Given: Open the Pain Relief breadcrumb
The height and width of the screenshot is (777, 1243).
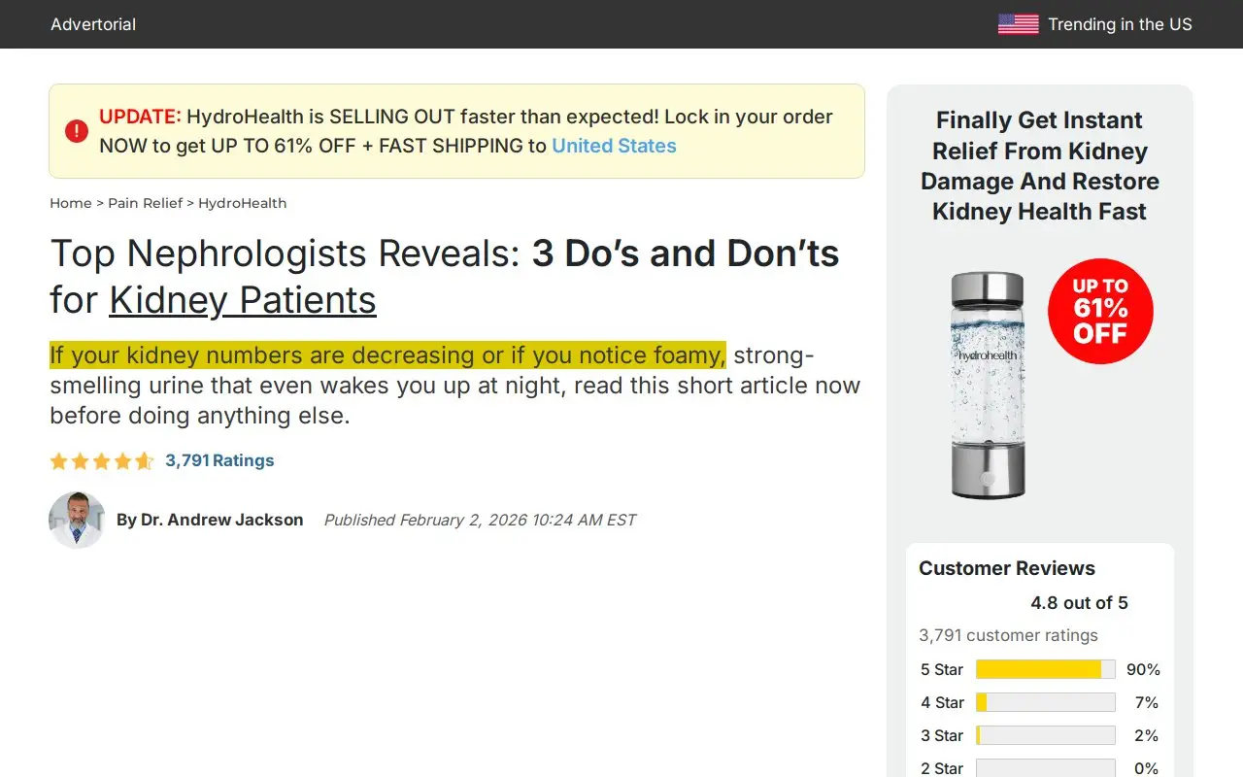Looking at the screenshot, I should [x=145, y=203].
